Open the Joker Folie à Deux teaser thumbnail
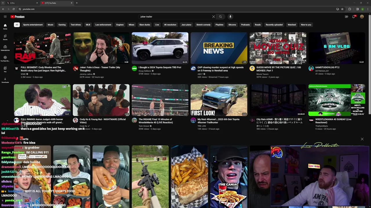Viewport: 371px width, 208px height. (101, 48)
